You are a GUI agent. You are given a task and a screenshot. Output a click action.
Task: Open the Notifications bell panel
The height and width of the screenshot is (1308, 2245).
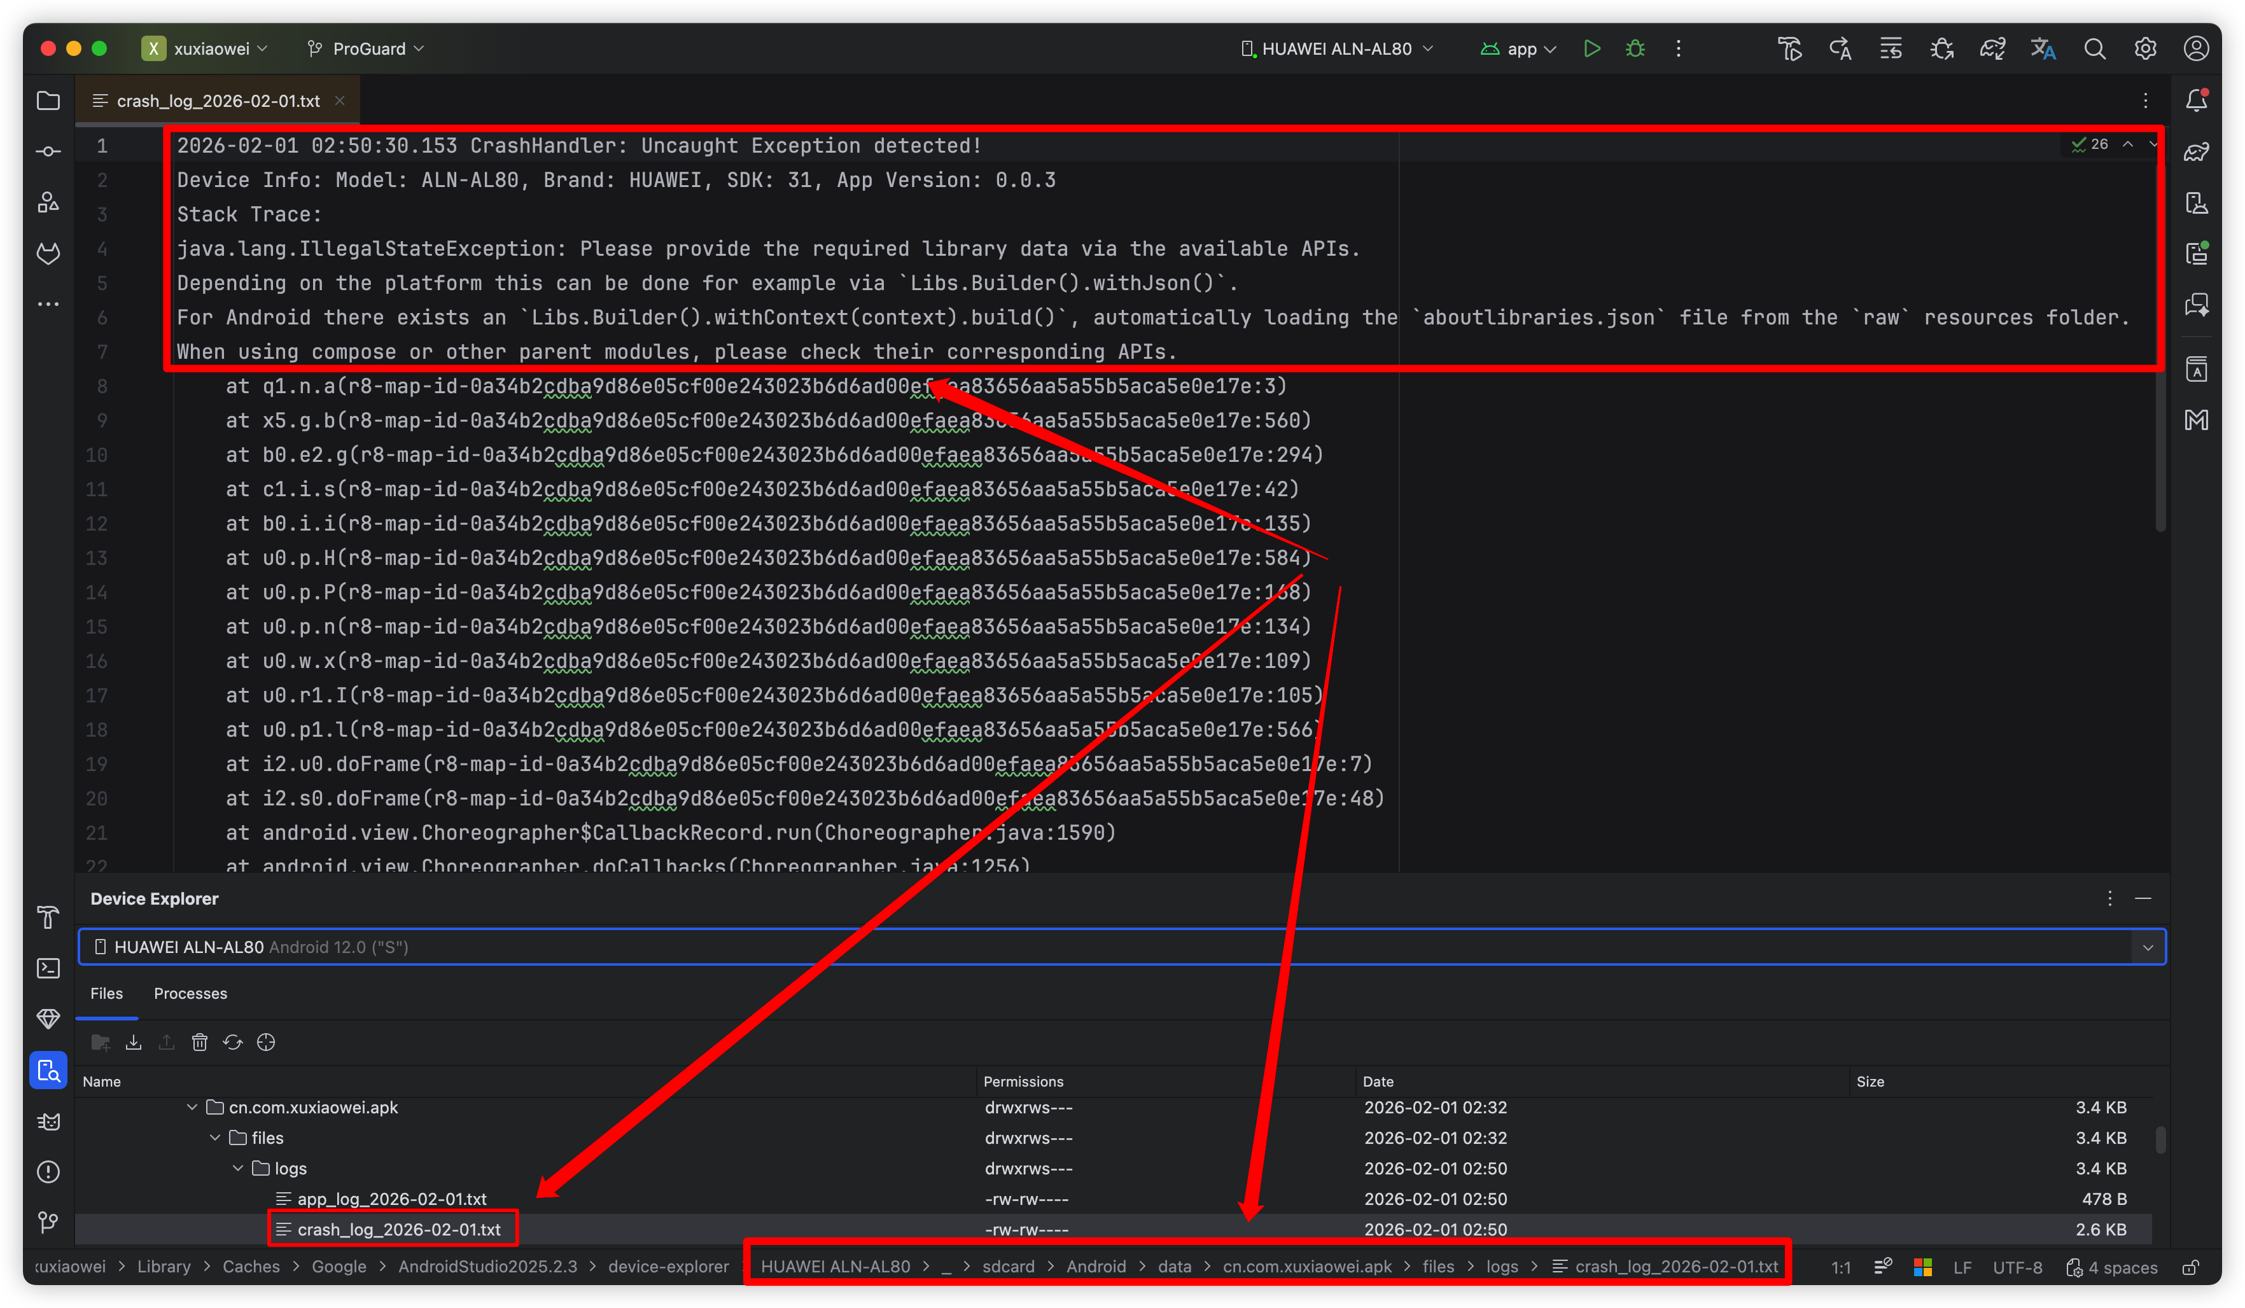[2196, 101]
